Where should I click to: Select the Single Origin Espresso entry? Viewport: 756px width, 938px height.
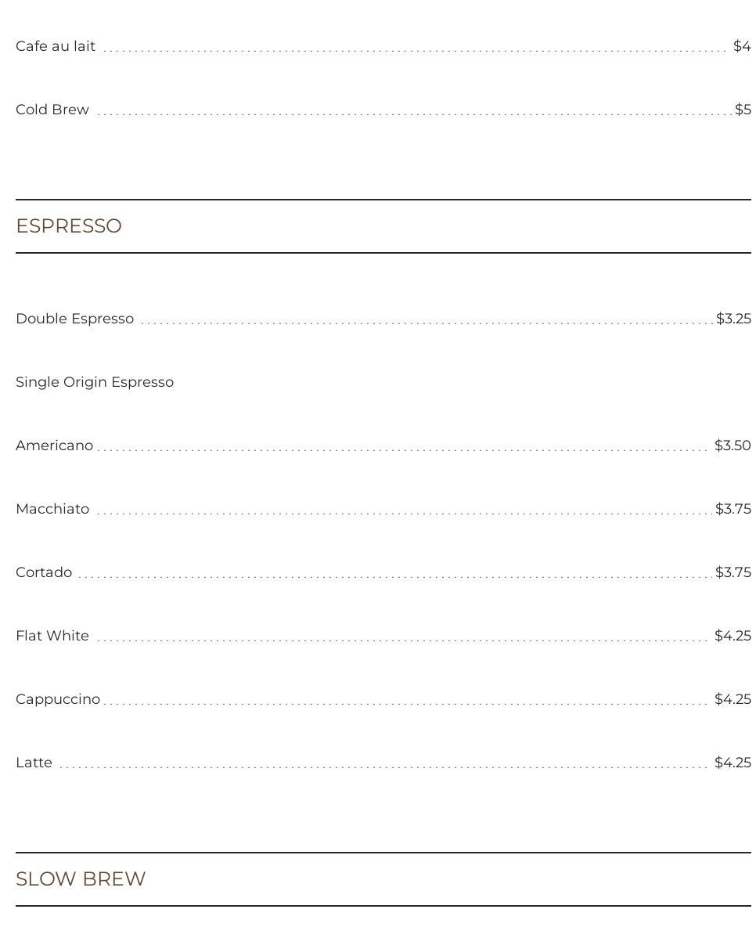point(95,382)
